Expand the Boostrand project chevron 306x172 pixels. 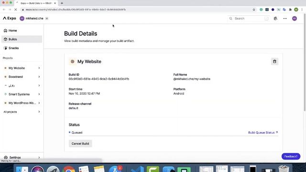tap(39, 77)
